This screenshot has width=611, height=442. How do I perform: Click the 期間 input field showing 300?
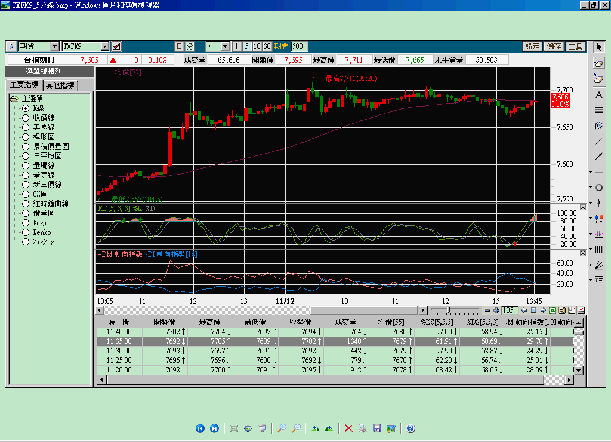(300, 46)
